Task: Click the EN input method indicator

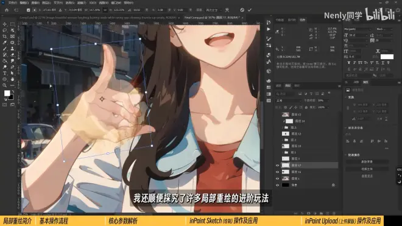Action: tap(399, 169)
